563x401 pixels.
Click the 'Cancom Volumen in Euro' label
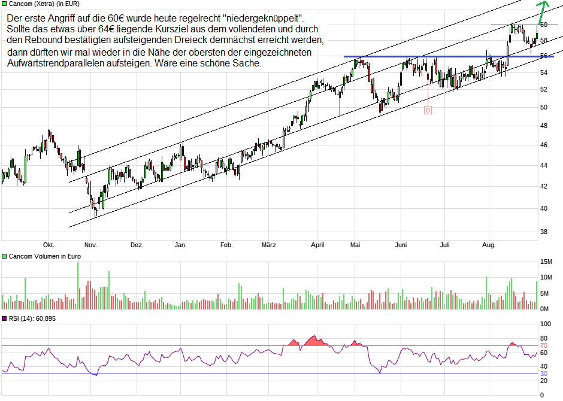(45, 256)
